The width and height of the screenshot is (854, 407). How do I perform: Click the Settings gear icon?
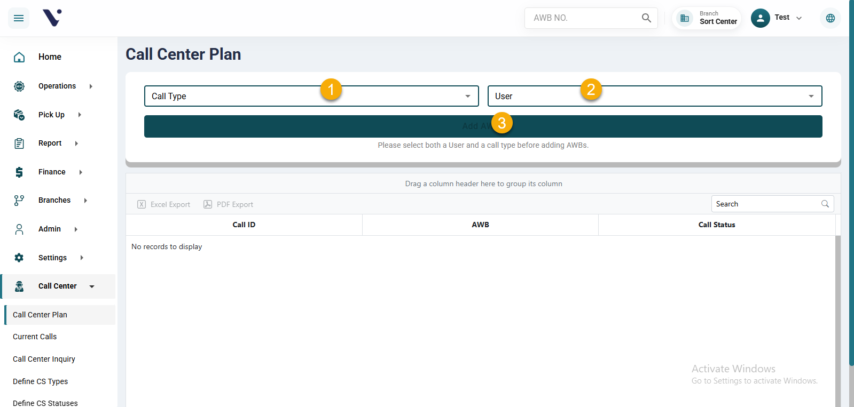[x=19, y=258]
